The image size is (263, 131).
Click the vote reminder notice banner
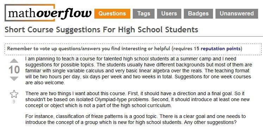(x=133, y=49)
